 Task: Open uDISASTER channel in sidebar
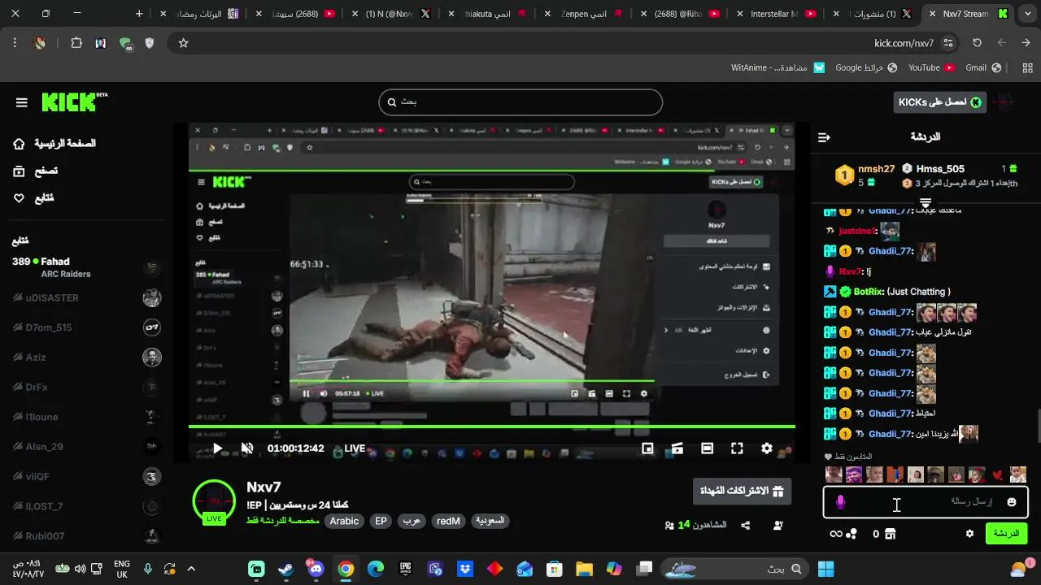85,297
